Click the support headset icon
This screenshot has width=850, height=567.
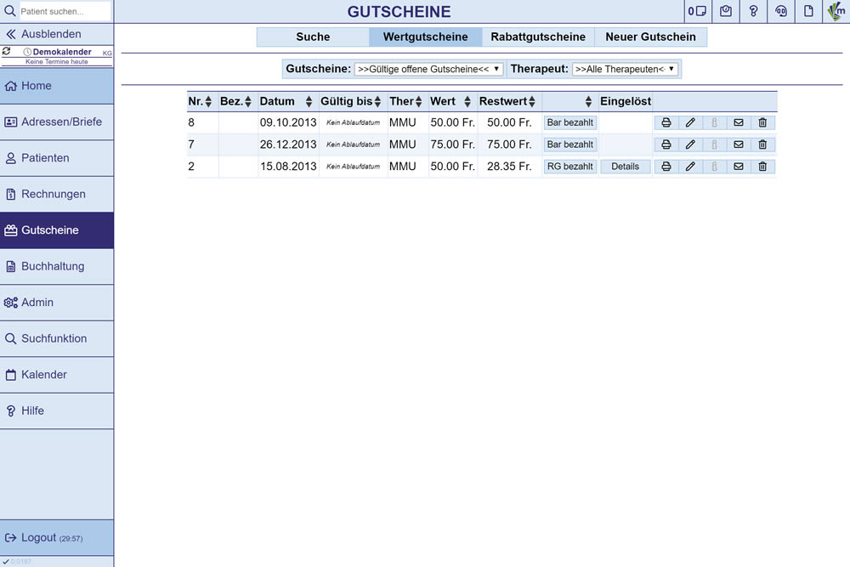point(781,12)
